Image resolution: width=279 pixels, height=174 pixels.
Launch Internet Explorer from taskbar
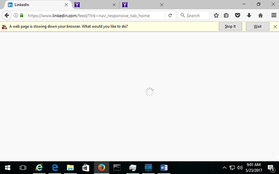coord(39,168)
